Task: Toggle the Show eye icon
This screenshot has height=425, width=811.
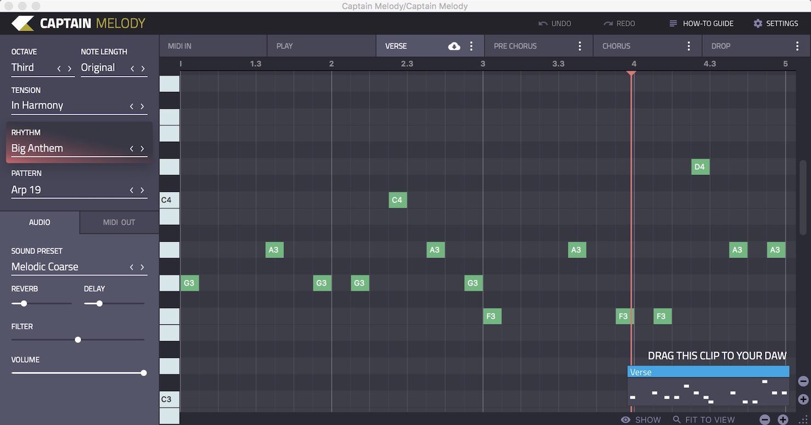Action: [x=625, y=420]
